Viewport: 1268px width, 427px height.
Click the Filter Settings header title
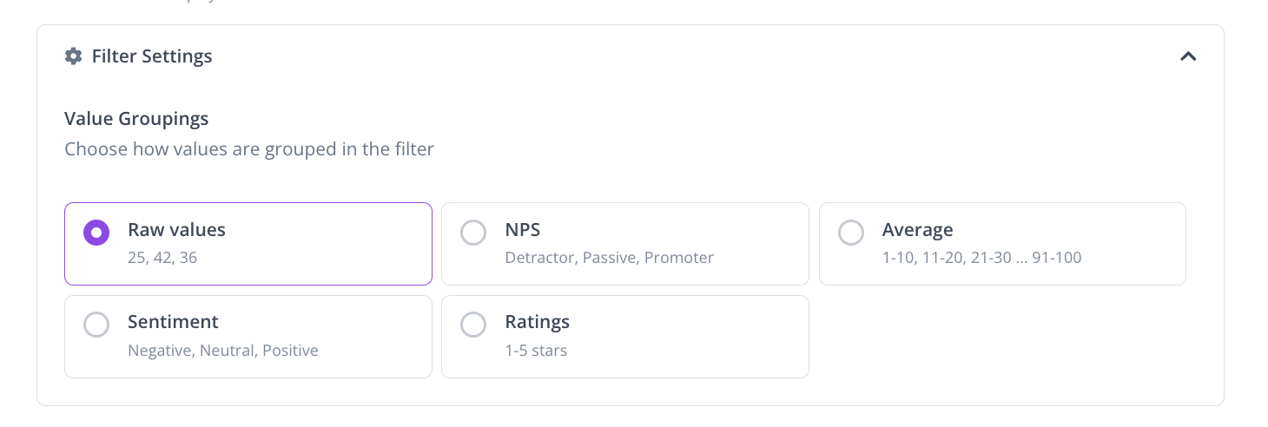(x=152, y=56)
